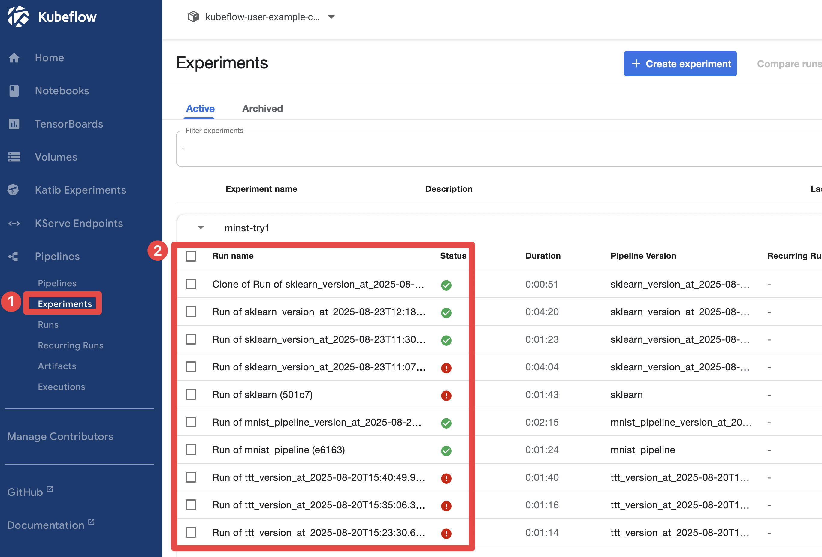This screenshot has height=557, width=822.
Task: Toggle the select-all runs checkbox
Action: pyautogui.click(x=191, y=256)
